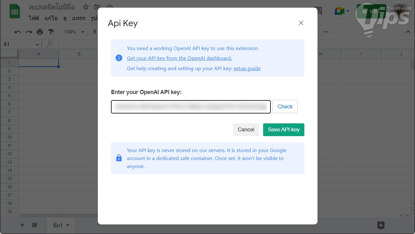Open Google Sheets home icon
This screenshot has width=415, height=234.
pyautogui.click(x=14, y=12)
